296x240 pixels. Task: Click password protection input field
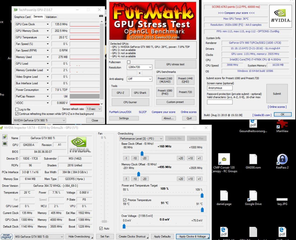tap(220, 102)
